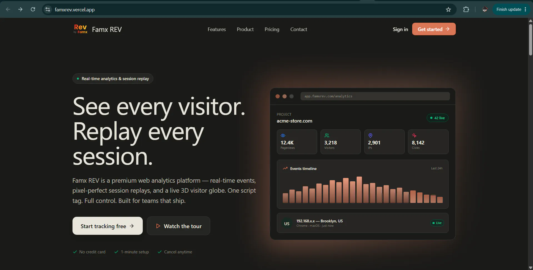Open the browser profile avatar
This screenshot has height=270, width=533.
tap(485, 9)
